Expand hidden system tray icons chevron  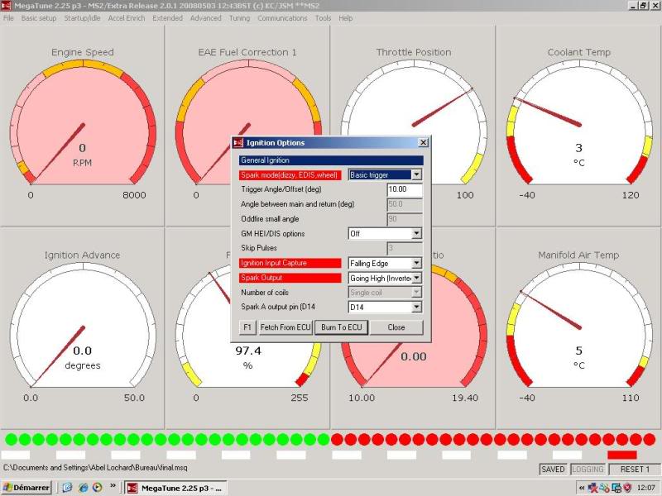click(x=582, y=488)
